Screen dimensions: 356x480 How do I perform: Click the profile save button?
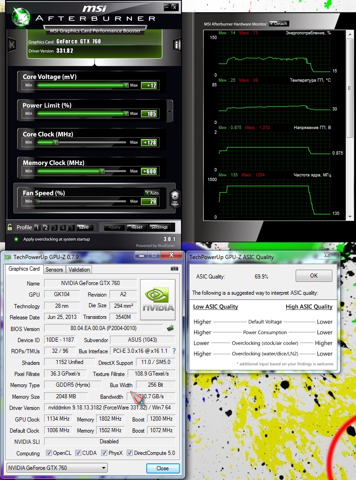(x=84, y=227)
